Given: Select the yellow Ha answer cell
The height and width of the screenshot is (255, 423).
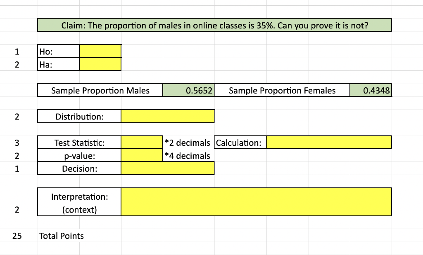Looking at the screenshot, I should pyautogui.click(x=100, y=64).
